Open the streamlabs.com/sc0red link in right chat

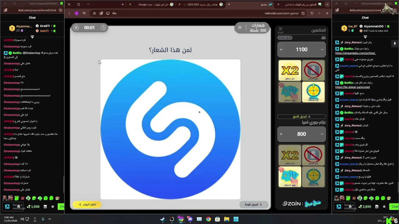pos(355,53)
